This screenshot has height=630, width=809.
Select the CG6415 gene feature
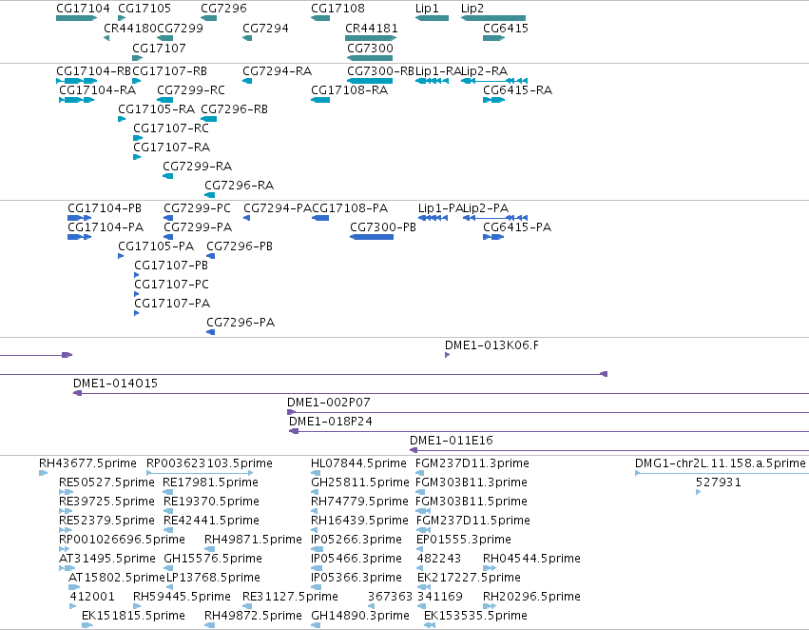click(x=493, y=38)
